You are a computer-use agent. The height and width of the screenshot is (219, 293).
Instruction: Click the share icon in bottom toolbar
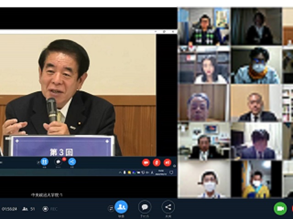[x=168, y=207]
